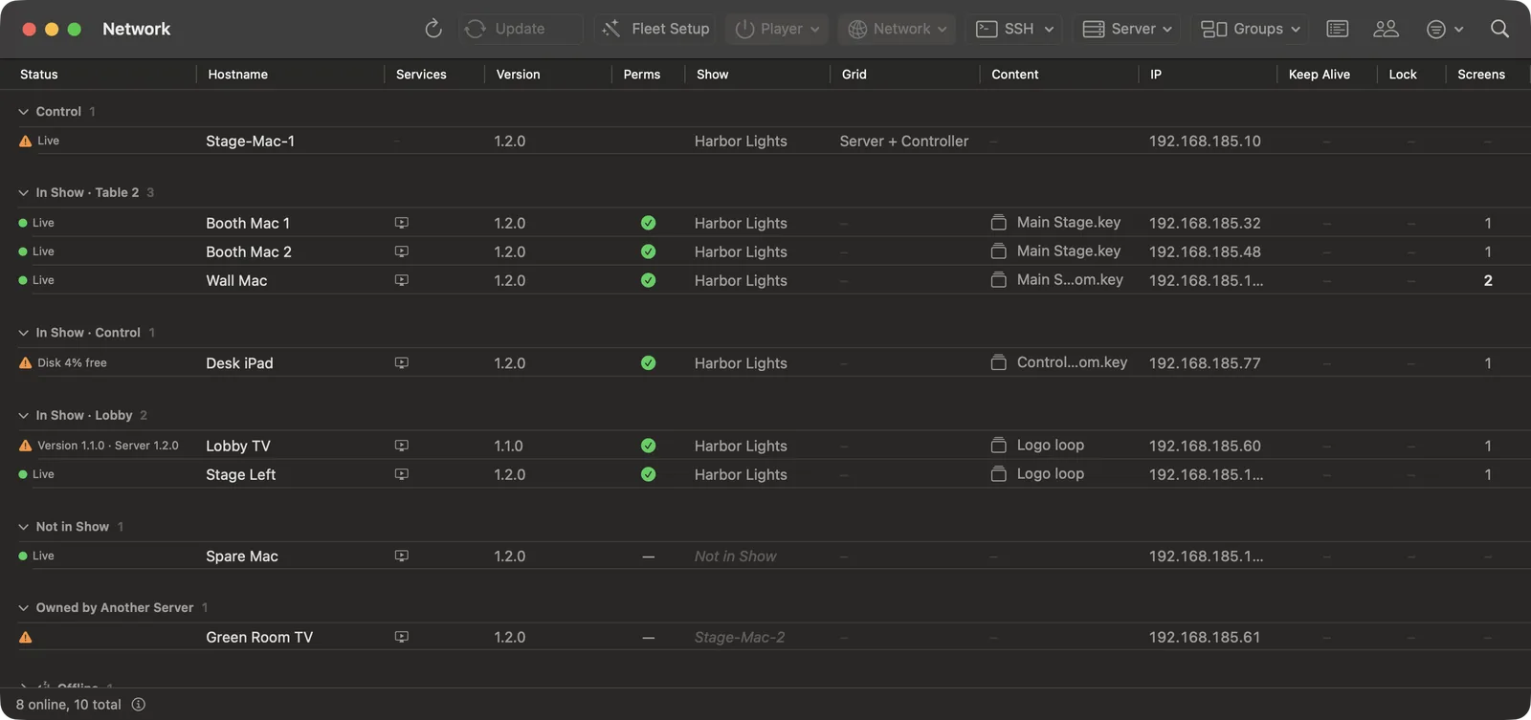Screen dimensions: 1531x720
Task: Collapse the In Show · Table 2 group
Action: (23, 193)
